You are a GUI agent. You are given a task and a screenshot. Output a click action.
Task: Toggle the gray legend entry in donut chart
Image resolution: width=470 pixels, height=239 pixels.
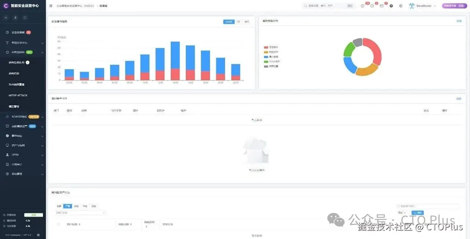coord(271,66)
